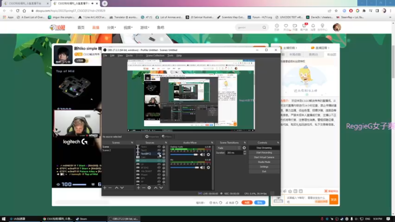Open OBS Settings from Controls panel

click(x=264, y=167)
